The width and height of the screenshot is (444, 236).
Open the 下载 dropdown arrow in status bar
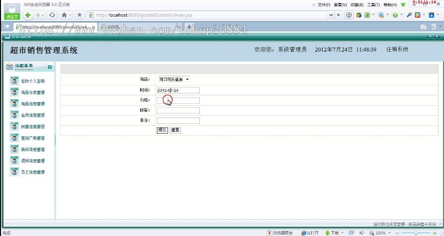click(x=342, y=233)
